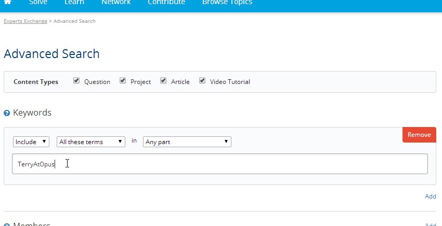Open the Keywords help icon
The image size is (442, 226).
pos(7,114)
